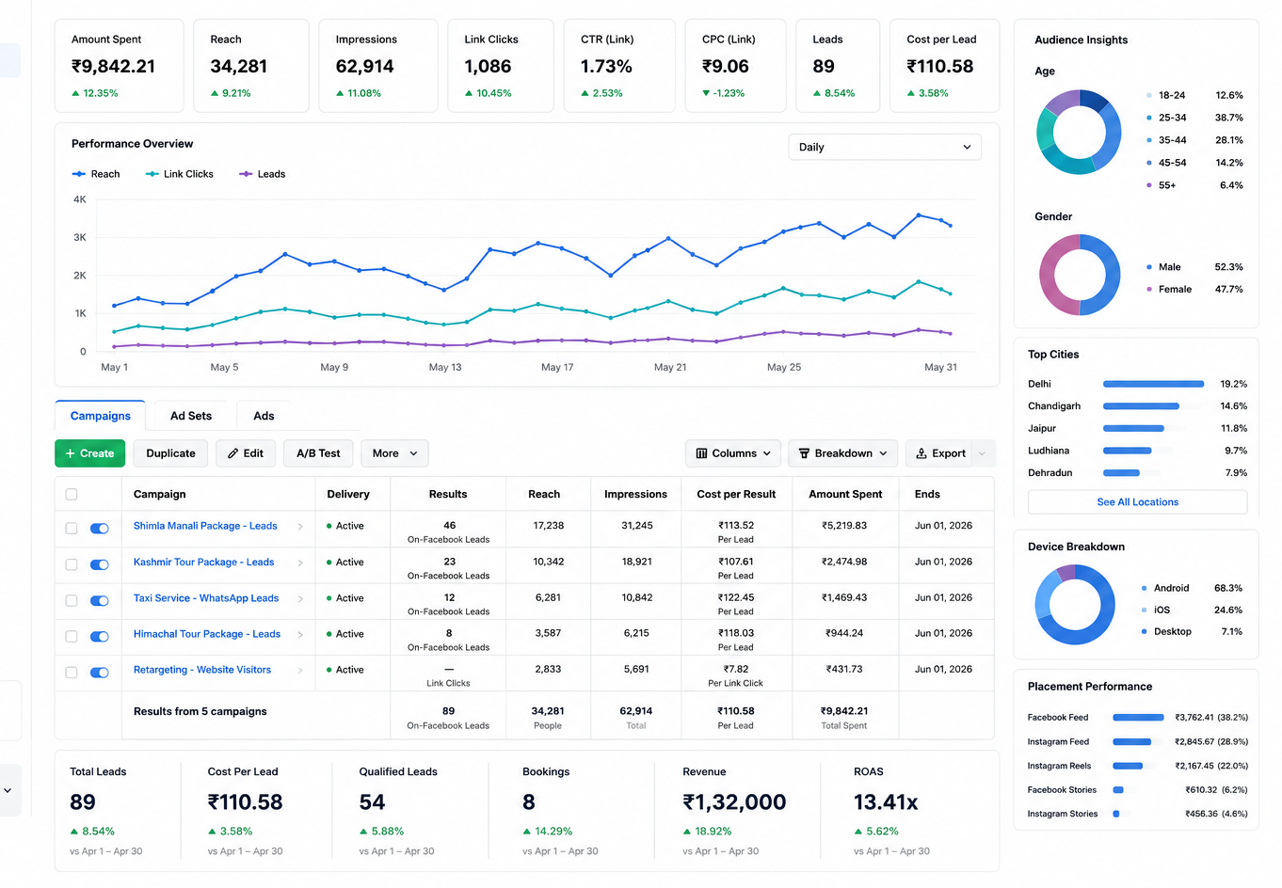Tick the select-all checkbox in the table header
Screen dimensions: 1282x888
(x=72, y=495)
